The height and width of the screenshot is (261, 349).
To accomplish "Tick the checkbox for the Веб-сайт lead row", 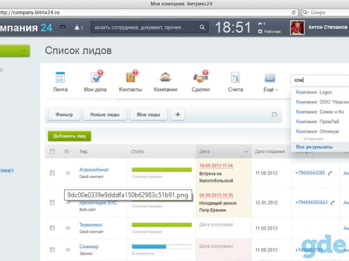I will (52, 202).
